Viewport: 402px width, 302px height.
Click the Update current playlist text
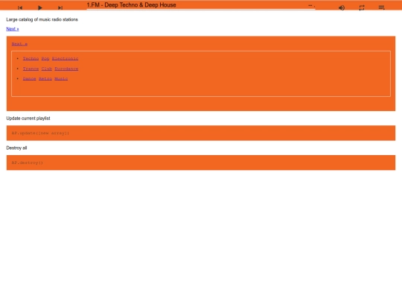pyautogui.click(x=28, y=118)
